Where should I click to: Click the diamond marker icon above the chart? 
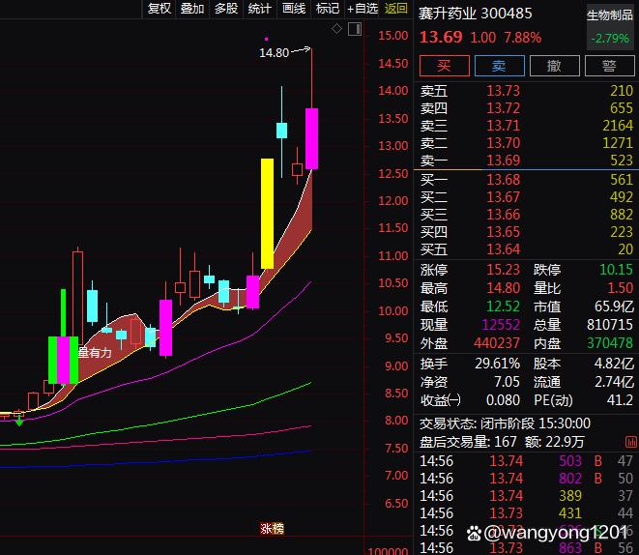tap(335, 29)
